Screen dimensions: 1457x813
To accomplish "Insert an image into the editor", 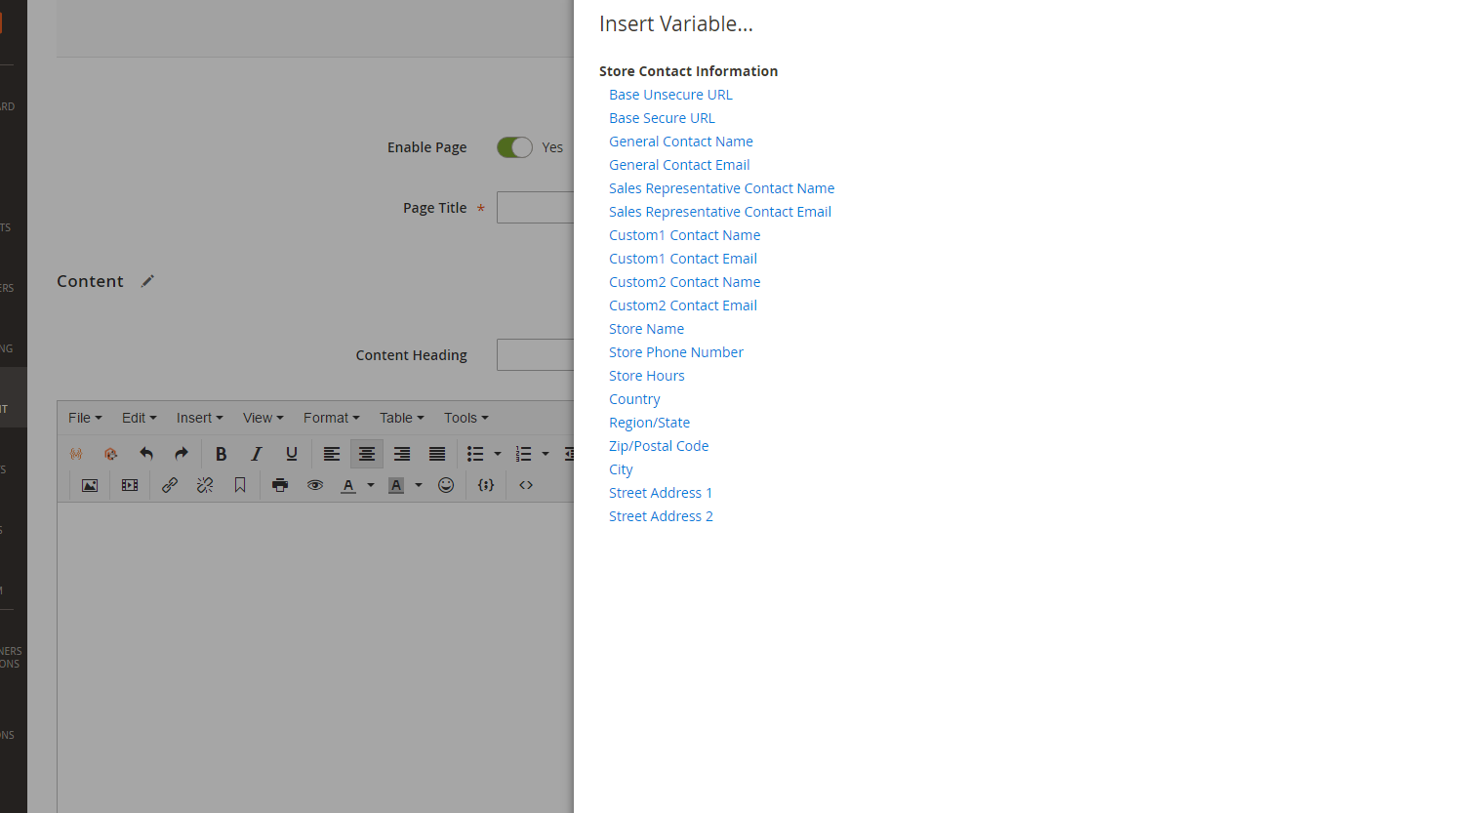I will pos(90,485).
